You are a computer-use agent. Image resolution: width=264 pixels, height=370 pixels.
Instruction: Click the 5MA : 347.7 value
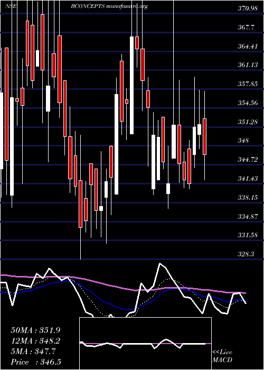pyautogui.click(x=33, y=351)
